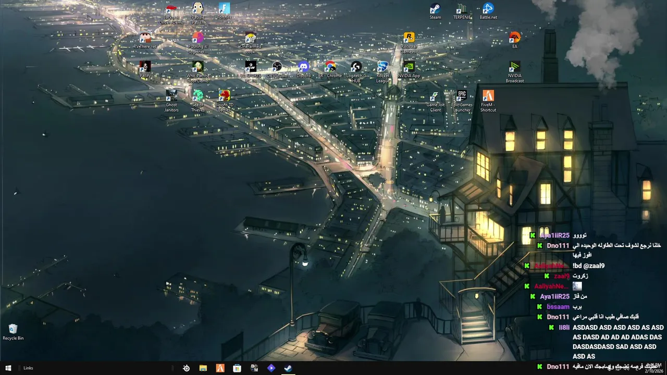667x375 pixels.
Task: Launch Discord from the desktop
Action: (x=303, y=70)
